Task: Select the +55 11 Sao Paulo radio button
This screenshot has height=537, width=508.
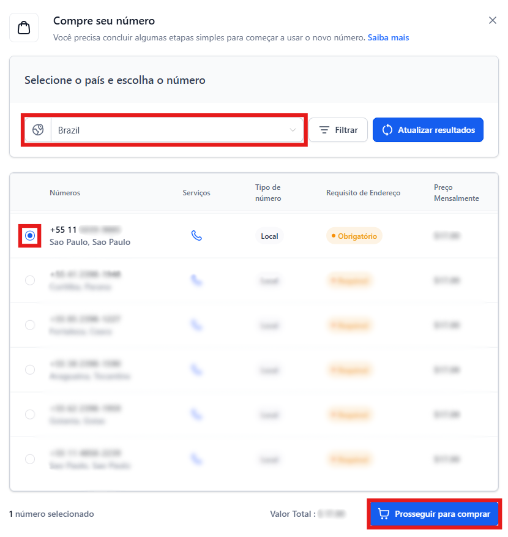Action: pyautogui.click(x=30, y=236)
